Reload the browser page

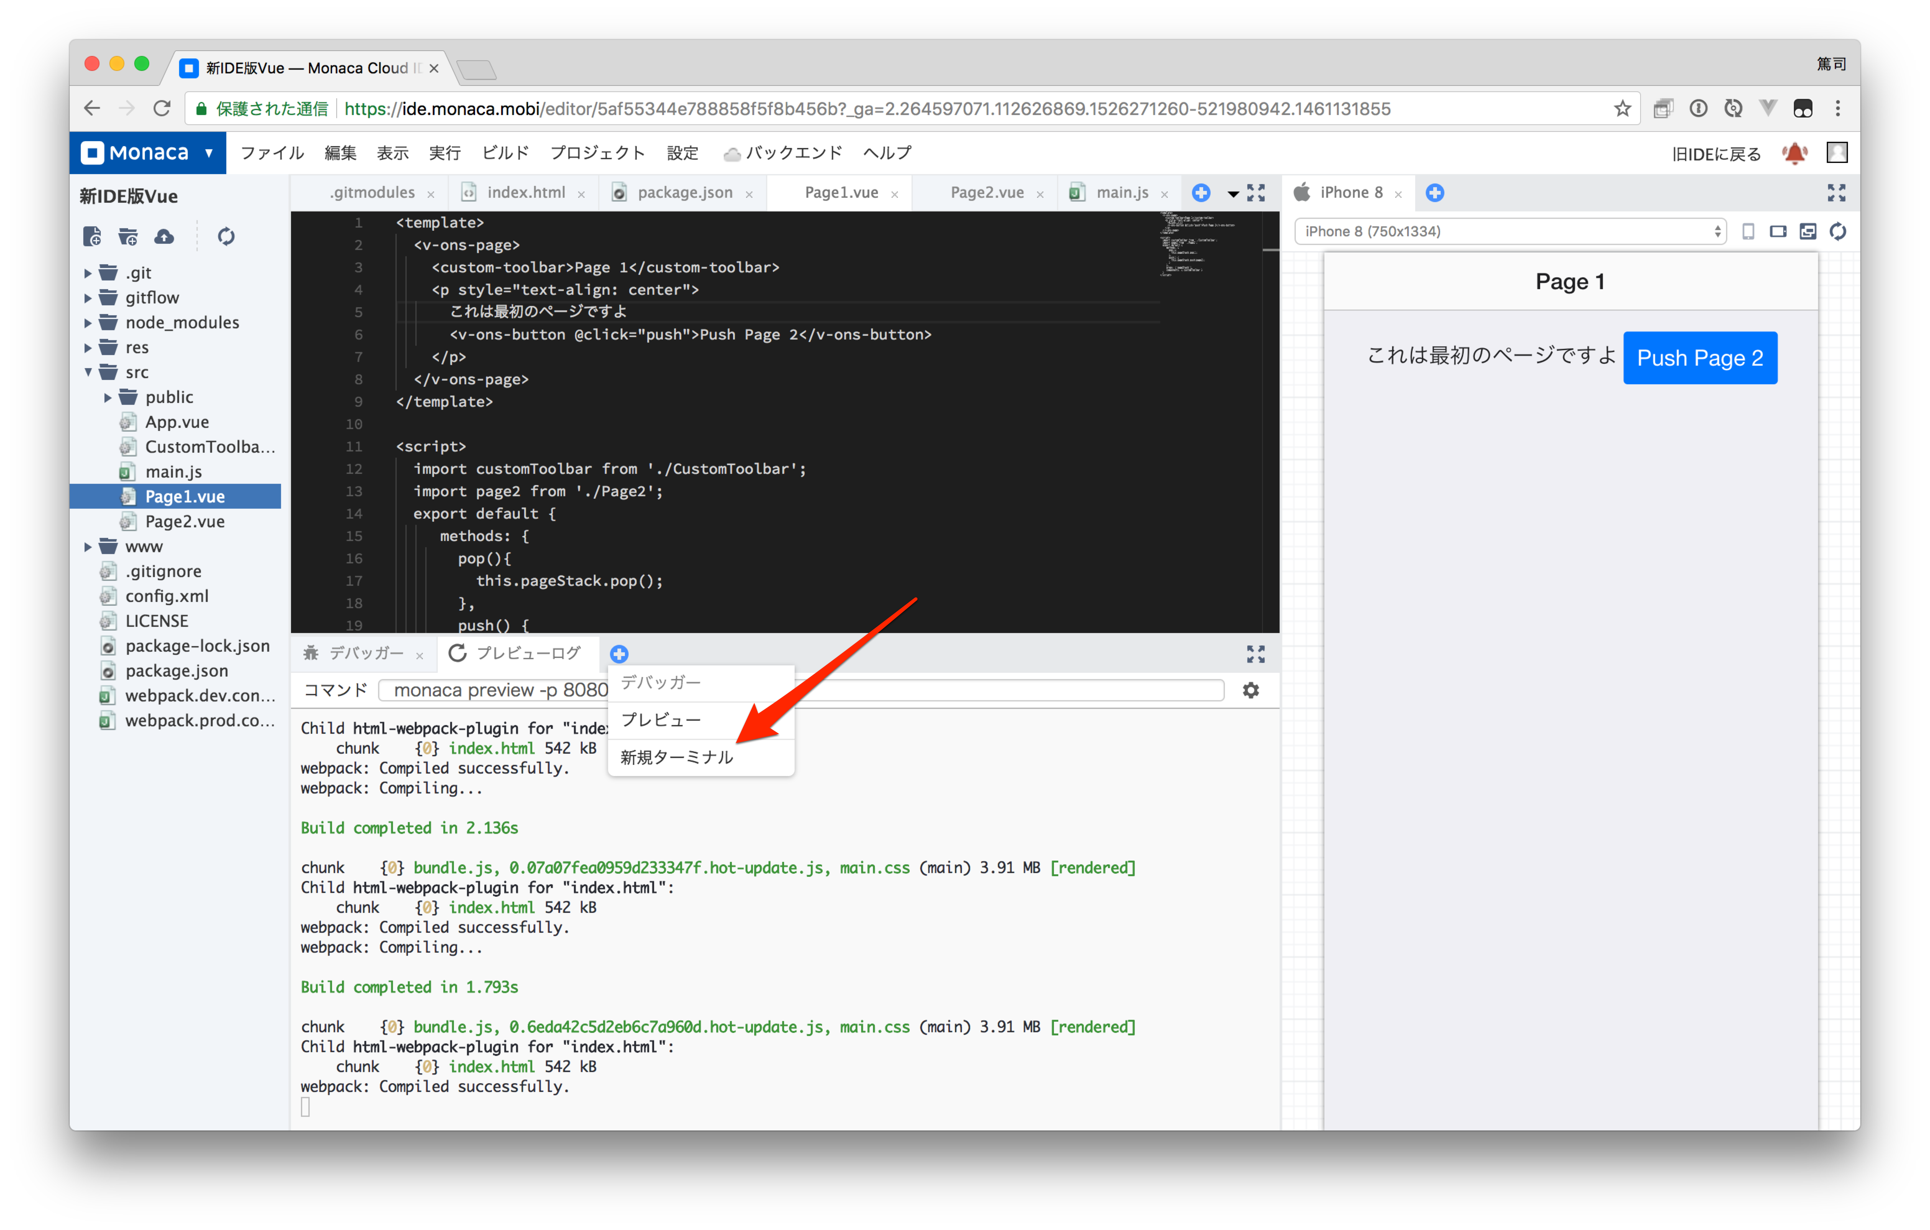(x=162, y=108)
